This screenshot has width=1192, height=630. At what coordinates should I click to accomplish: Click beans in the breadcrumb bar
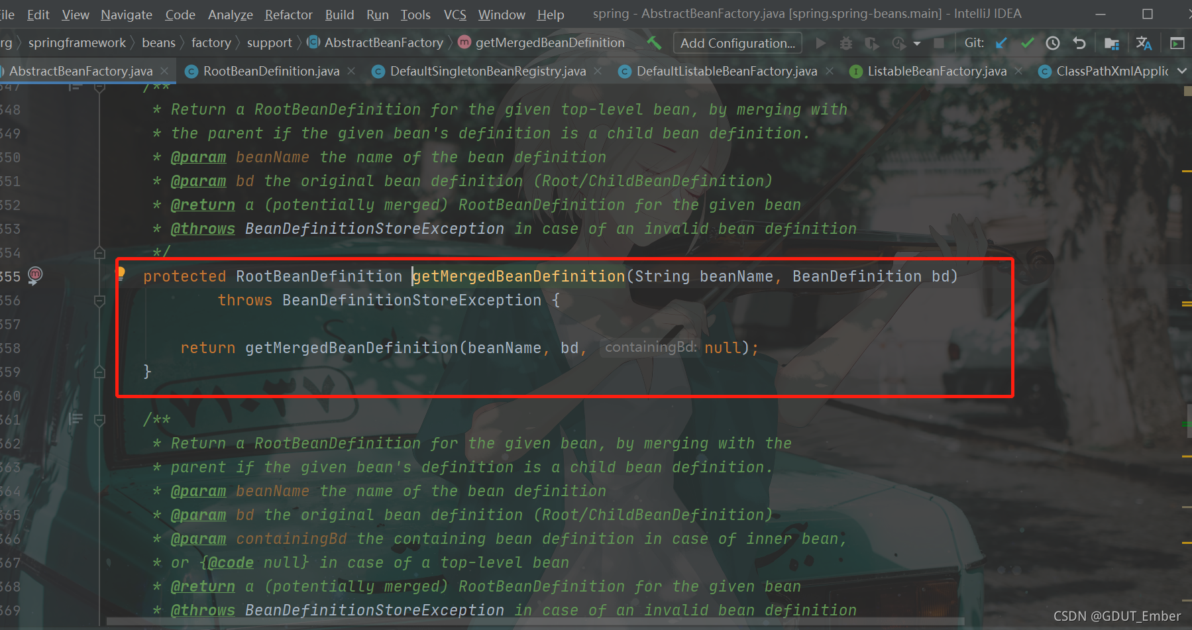click(158, 43)
